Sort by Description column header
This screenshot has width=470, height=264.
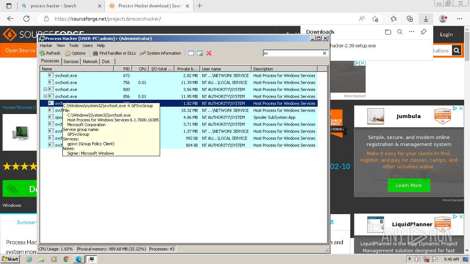click(284, 69)
